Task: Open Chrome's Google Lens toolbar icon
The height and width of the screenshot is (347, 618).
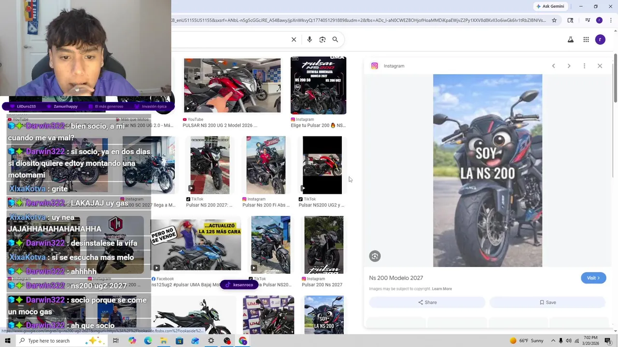Action: pyautogui.click(x=570, y=20)
